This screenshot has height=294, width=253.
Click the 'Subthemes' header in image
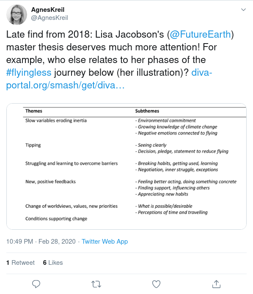click(147, 111)
